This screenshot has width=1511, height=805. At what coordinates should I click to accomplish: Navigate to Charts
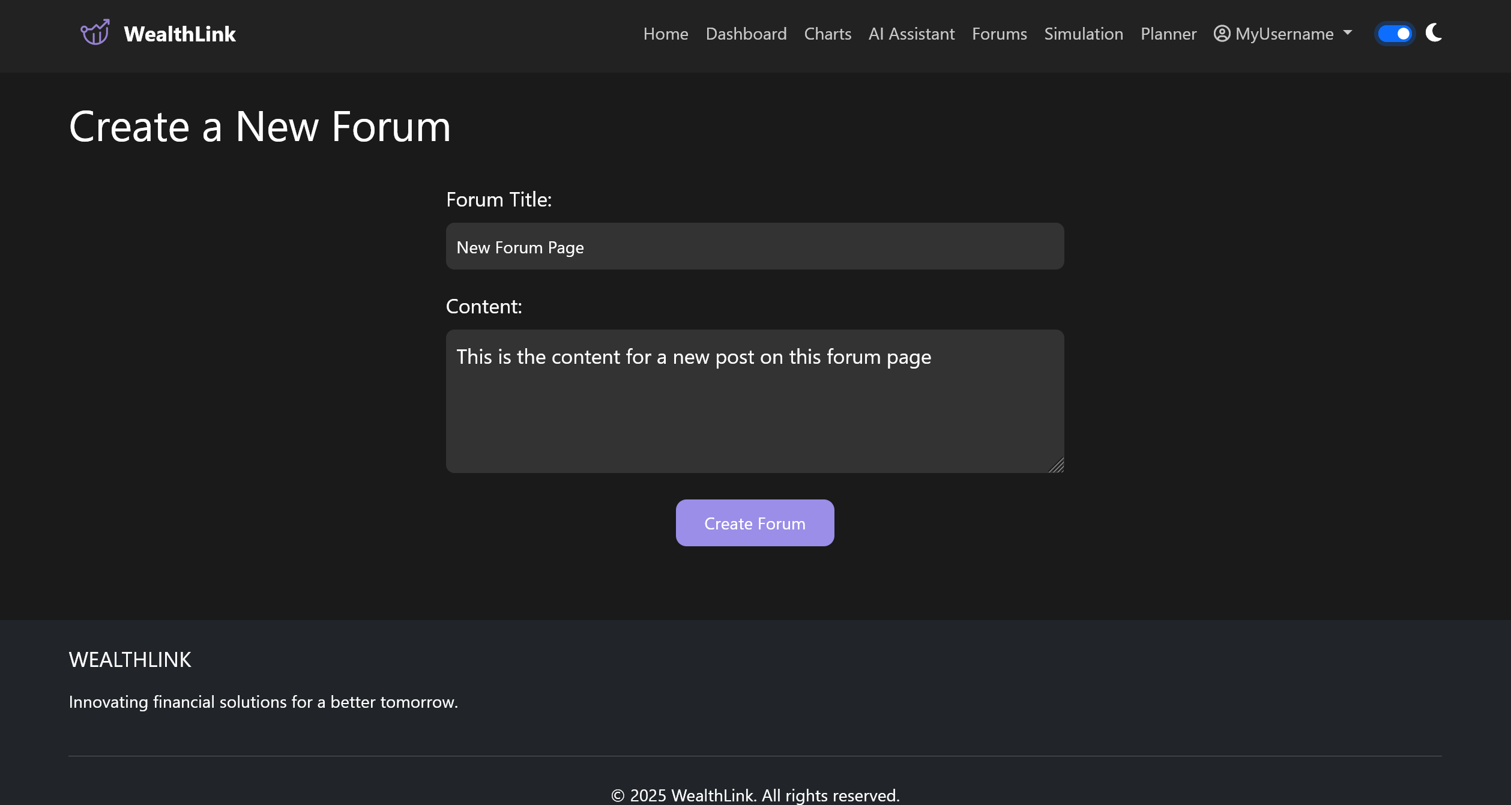pos(827,34)
